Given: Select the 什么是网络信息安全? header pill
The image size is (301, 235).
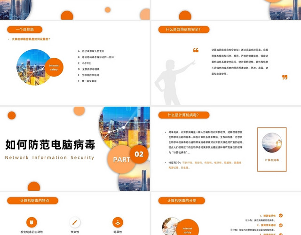Looking at the screenshot, I should (x=184, y=30).
